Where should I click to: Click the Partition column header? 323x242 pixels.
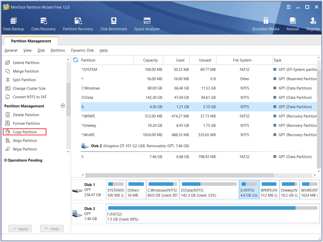pos(107,60)
